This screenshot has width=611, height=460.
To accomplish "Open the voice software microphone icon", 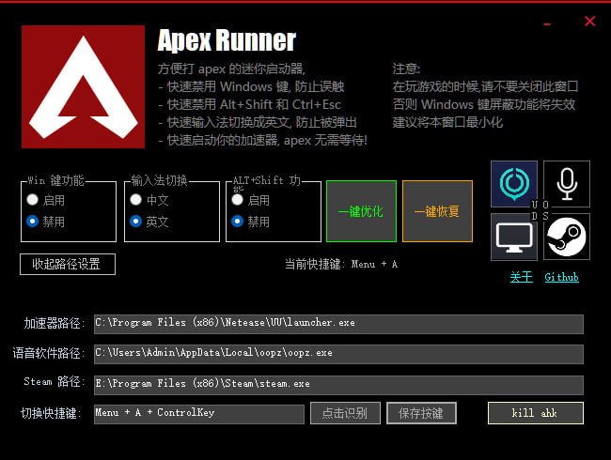I will [567, 184].
